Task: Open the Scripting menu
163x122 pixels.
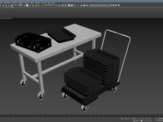Action: (x=26, y=3)
